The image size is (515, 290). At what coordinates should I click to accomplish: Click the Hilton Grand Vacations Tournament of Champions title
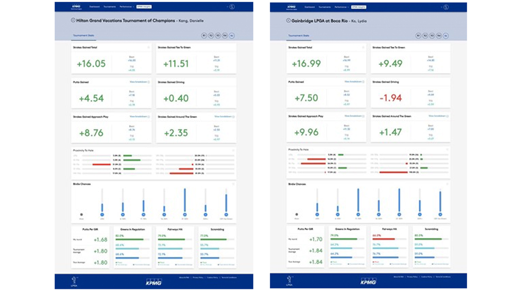pos(126,21)
